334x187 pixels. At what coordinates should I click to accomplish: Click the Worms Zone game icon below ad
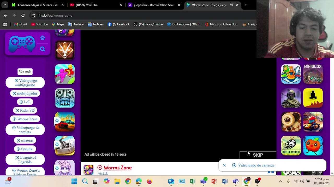[x=88, y=170]
